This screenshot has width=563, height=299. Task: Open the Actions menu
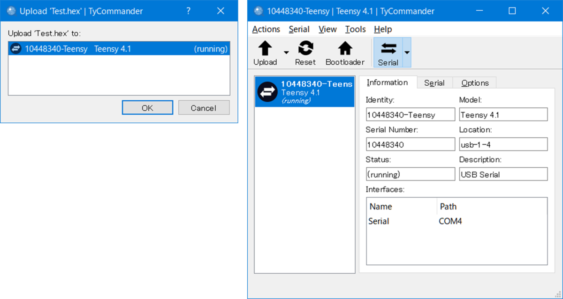pos(266,29)
